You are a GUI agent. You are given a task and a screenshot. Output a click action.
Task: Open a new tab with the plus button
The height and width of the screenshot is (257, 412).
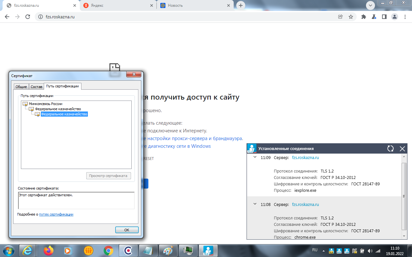[x=241, y=5]
